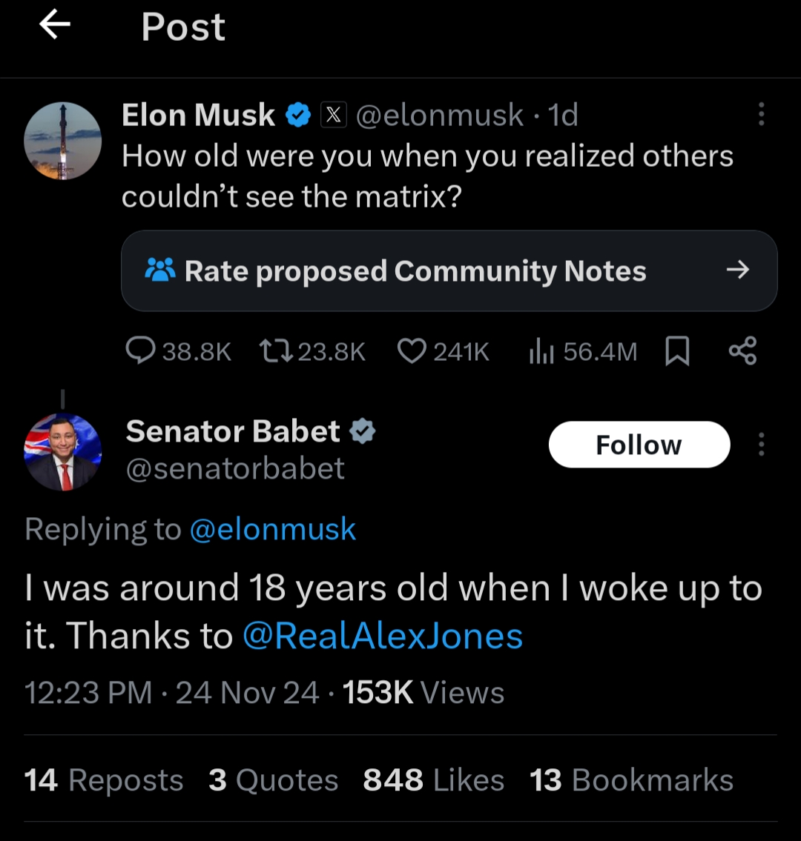Share Elon Musk's post
801x841 pixels.
point(742,351)
